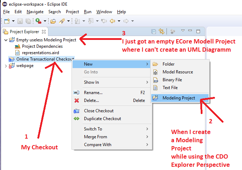Choose Close Checkout in the context menu
Viewport: 242px width, 170px height.
click(112, 111)
